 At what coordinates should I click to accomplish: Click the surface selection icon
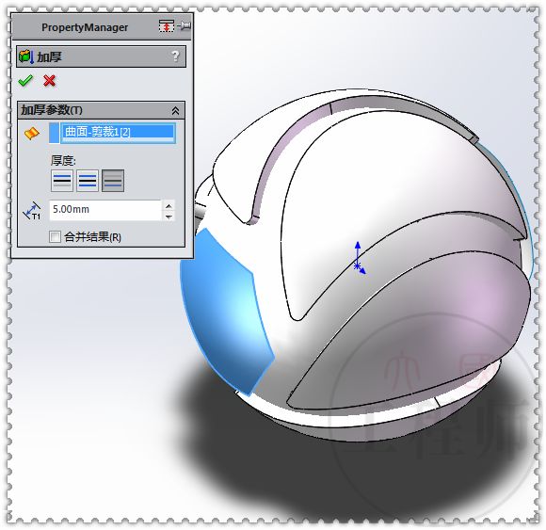(x=32, y=134)
